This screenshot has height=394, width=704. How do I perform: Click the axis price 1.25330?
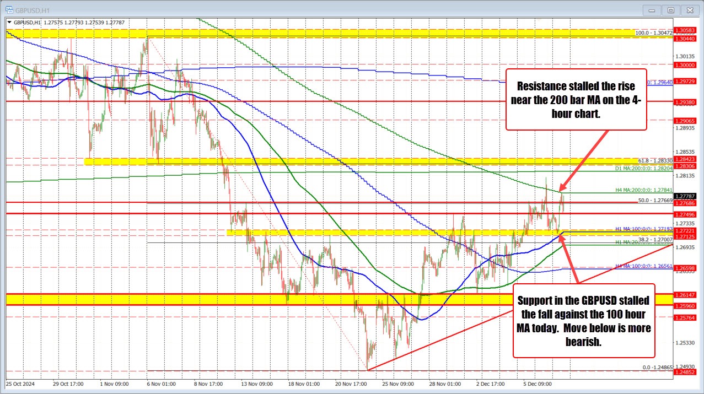coord(686,343)
